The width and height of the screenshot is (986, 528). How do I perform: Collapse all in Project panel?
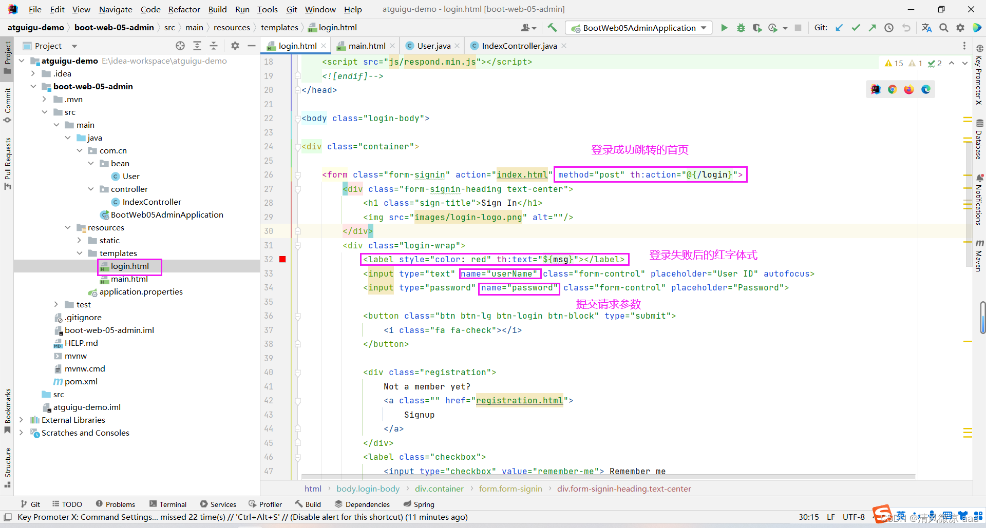[x=214, y=46]
